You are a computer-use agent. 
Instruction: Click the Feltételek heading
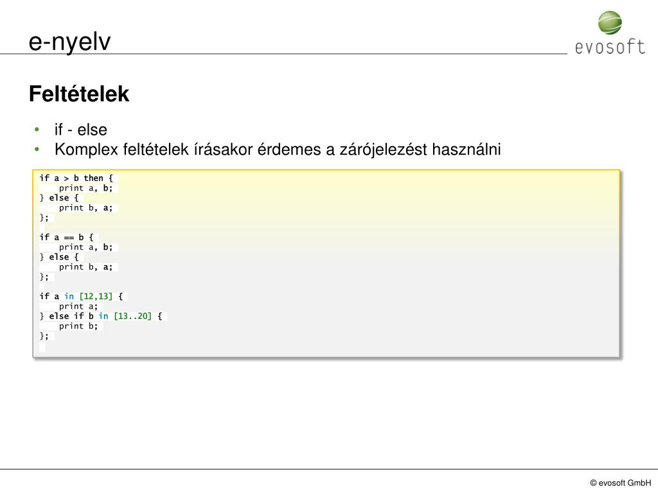pyautogui.click(x=79, y=94)
